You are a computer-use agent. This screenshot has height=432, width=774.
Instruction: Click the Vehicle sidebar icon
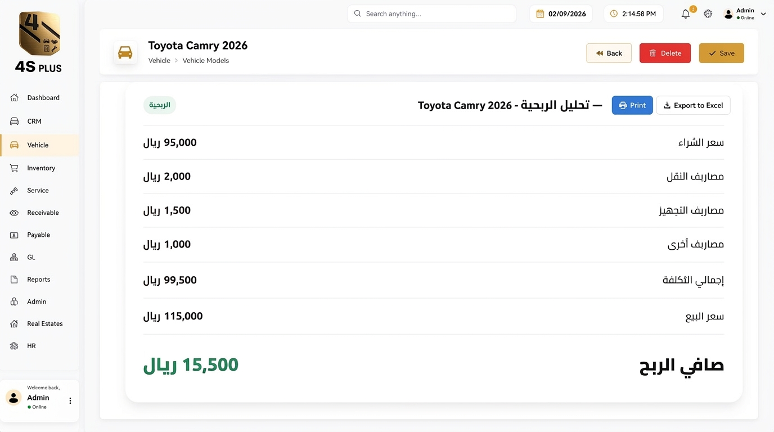pyautogui.click(x=15, y=145)
